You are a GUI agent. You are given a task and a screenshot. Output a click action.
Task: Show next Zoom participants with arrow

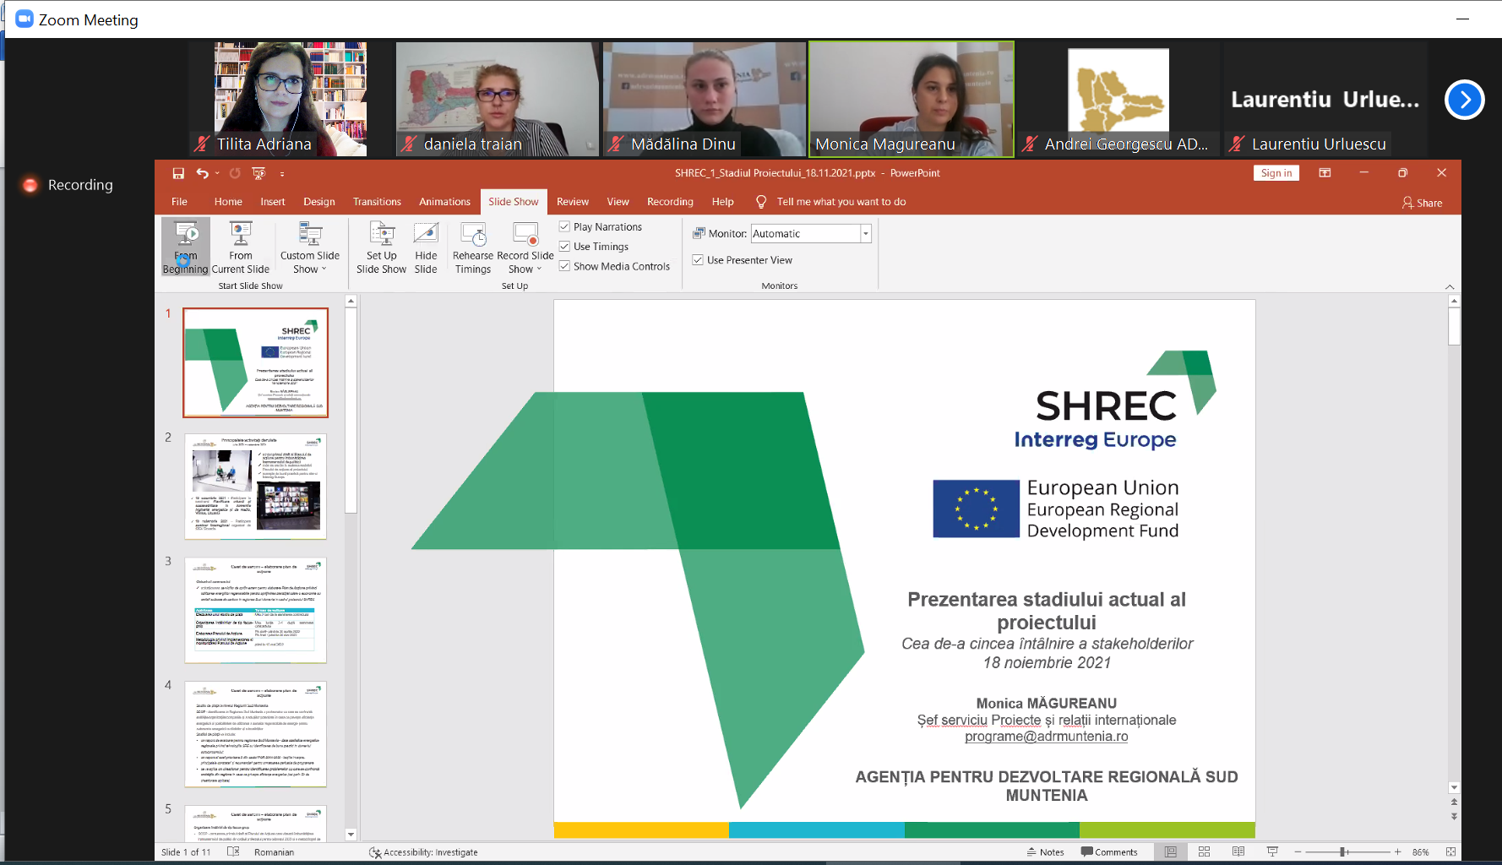pyautogui.click(x=1465, y=100)
